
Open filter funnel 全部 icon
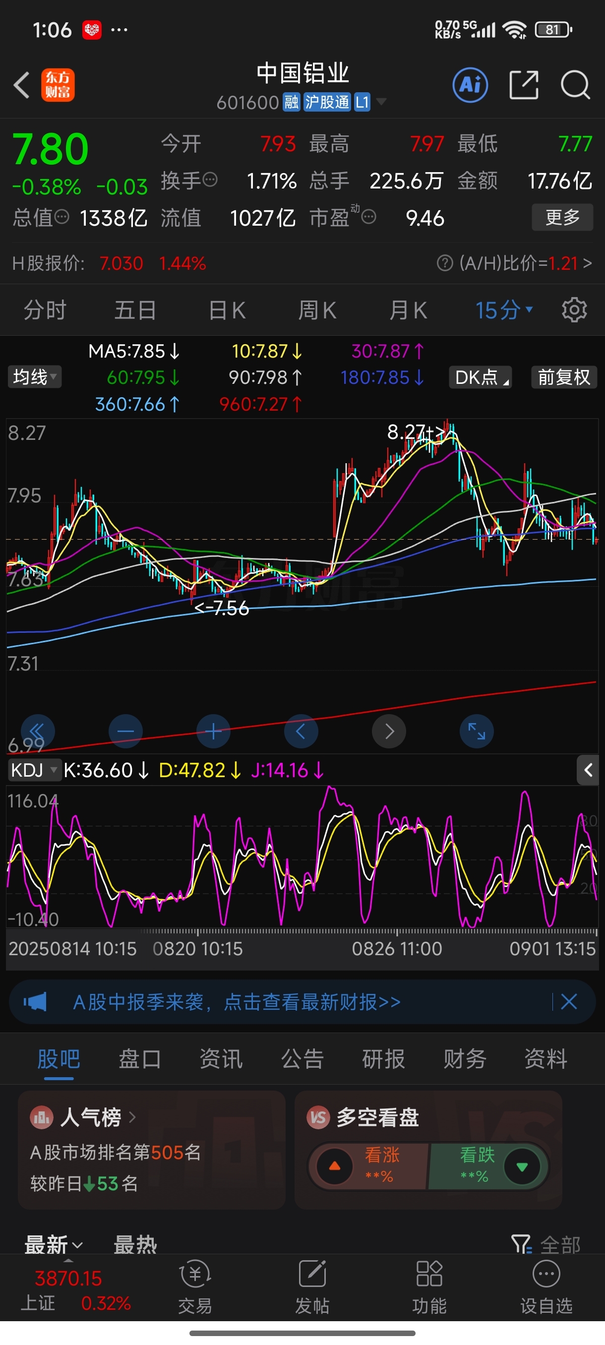pyautogui.click(x=522, y=1245)
